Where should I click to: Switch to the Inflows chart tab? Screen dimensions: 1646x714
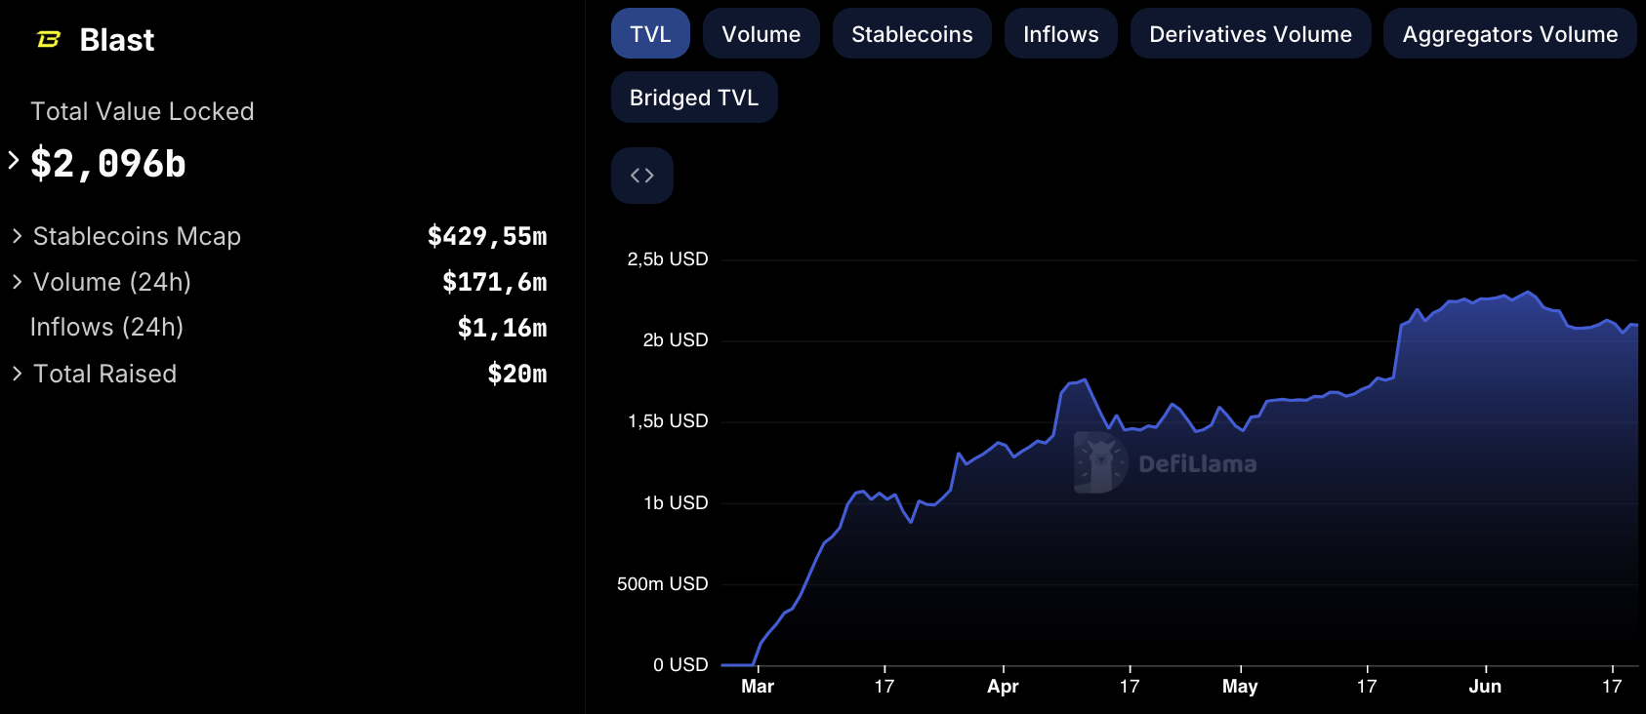click(1061, 34)
